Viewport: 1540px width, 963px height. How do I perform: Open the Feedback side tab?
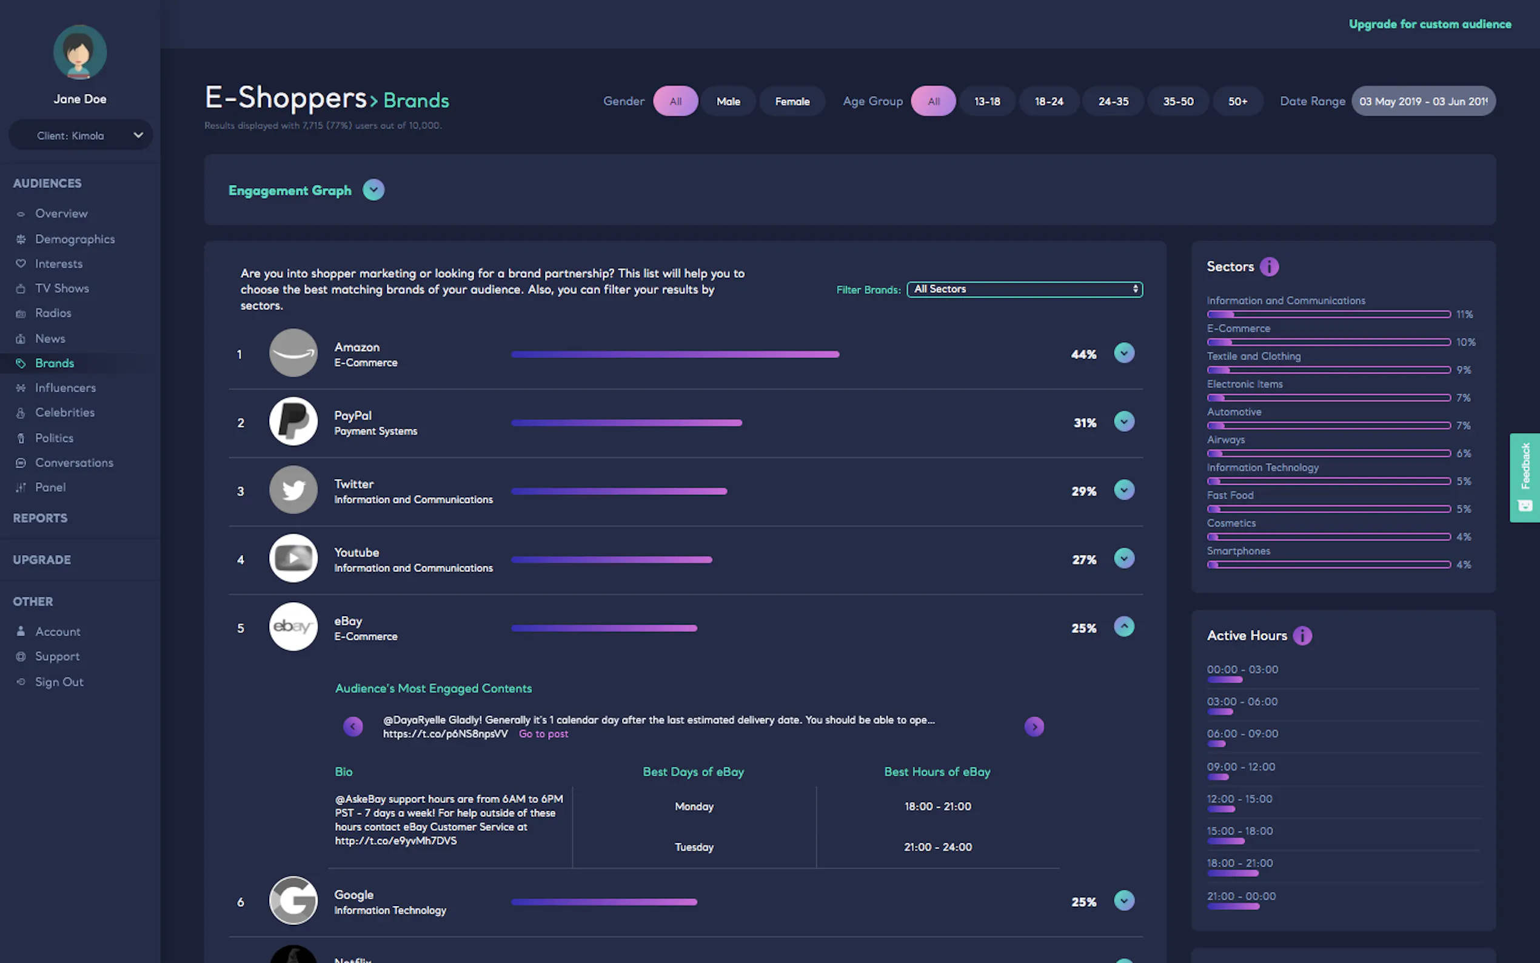[x=1525, y=478]
